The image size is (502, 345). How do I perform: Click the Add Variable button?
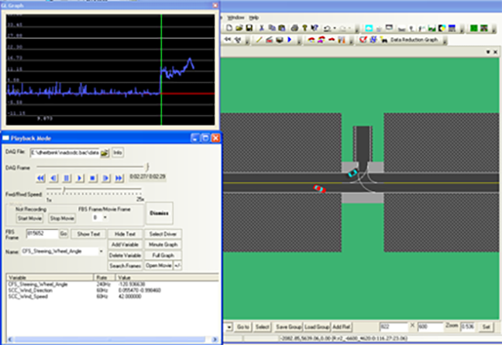tap(123, 244)
